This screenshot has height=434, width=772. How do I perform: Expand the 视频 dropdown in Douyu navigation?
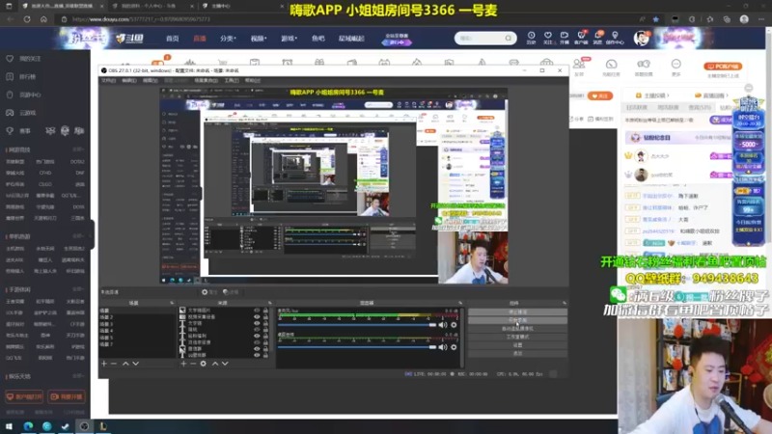tap(259, 38)
